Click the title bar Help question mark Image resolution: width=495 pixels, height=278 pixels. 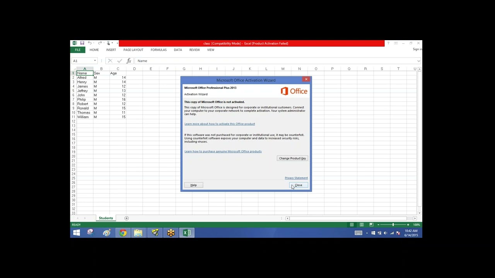pyautogui.click(x=388, y=43)
